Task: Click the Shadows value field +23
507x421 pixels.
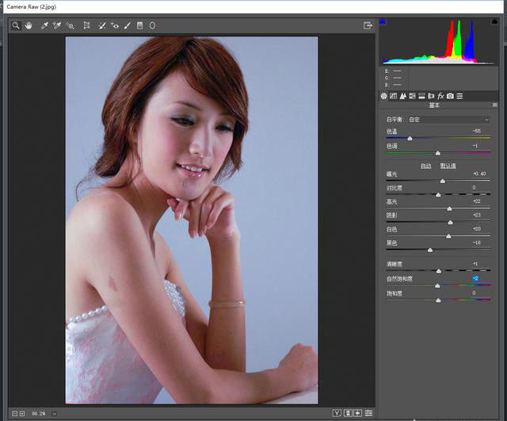Action: (x=477, y=215)
